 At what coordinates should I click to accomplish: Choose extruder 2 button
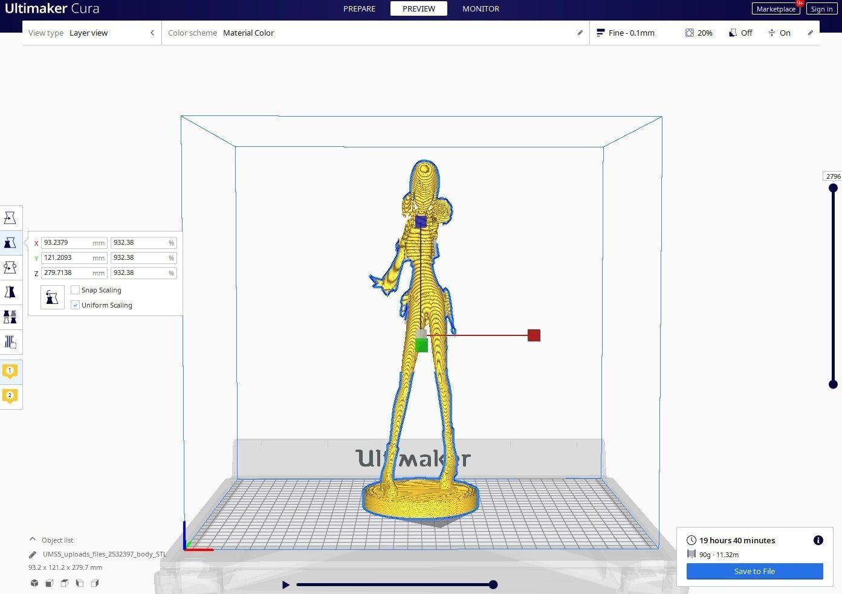pyautogui.click(x=10, y=396)
